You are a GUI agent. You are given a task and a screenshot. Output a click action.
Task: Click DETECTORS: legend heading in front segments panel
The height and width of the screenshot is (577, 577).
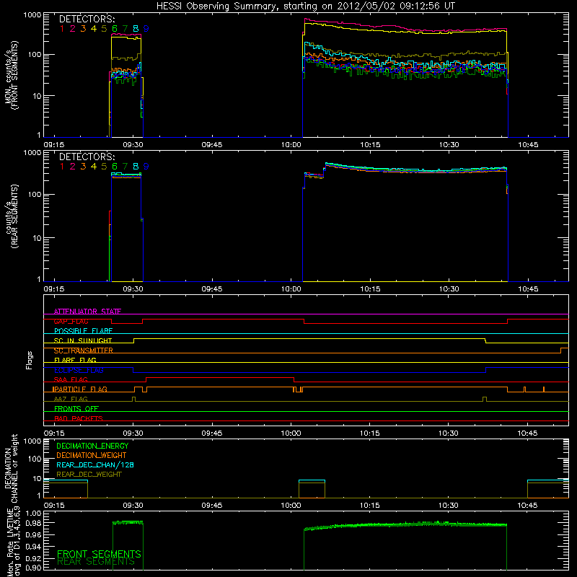click(x=87, y=19)
